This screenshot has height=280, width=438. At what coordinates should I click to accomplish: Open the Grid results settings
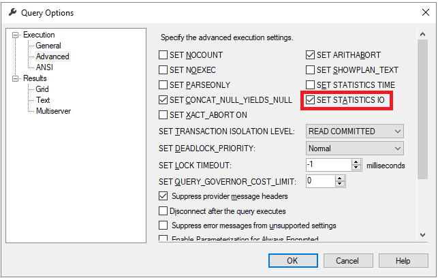(x=42, y=89)
